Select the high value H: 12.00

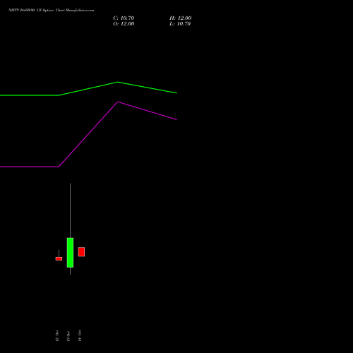[x=180, y=18]
